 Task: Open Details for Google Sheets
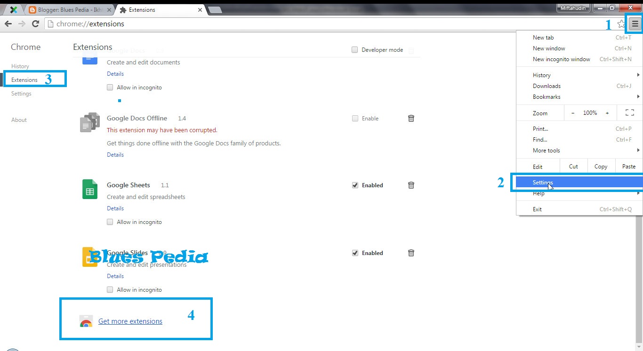pos(115,208)
